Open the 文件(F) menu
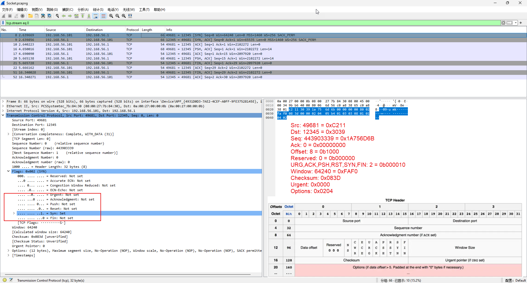527x283 pixels. coord(7,10)
